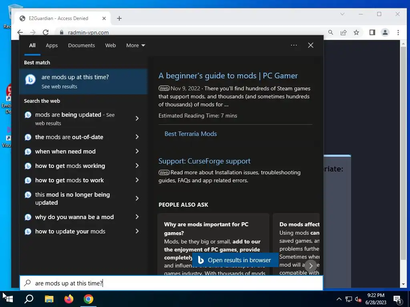
Task: Show next People Also Ask card arrow
Action: point(311,266)
